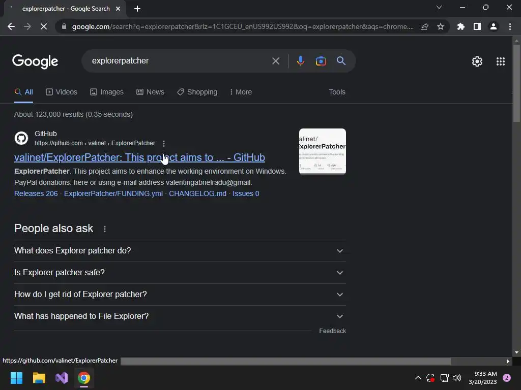Image resolution: width=521 pixels, height=390 pixels.
Task: Click Chrome icon in taskbar
Action: 84,378
